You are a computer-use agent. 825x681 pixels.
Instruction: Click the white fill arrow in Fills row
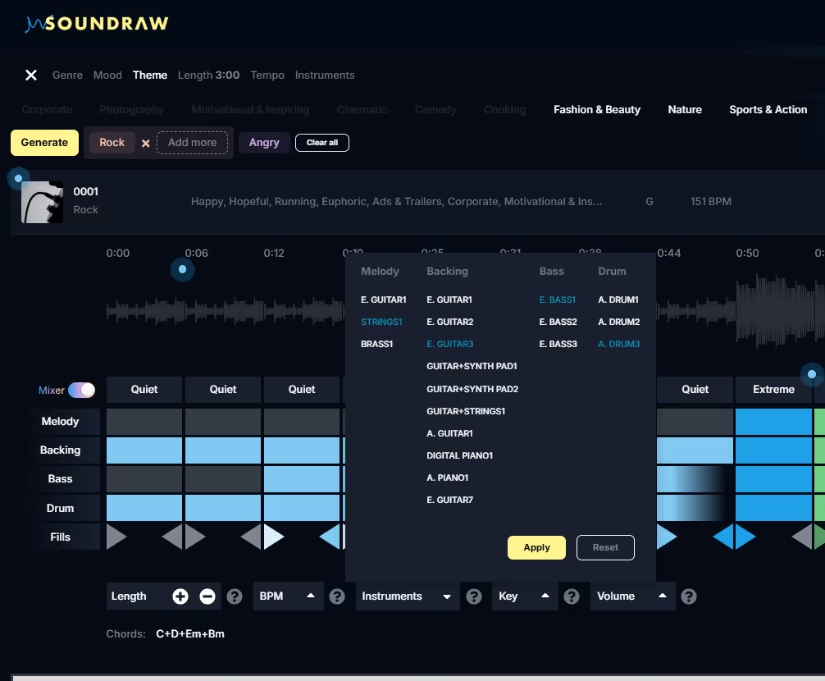(x=274, y=537)
